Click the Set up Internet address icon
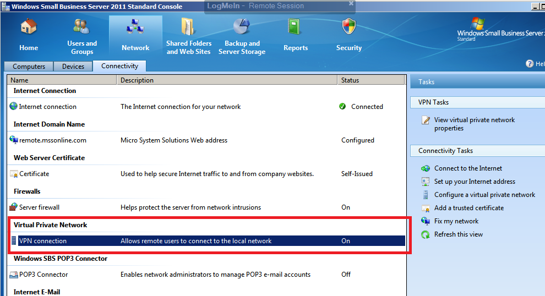The height and width of the screenshot is (296, 545). [x=426, y=182]
